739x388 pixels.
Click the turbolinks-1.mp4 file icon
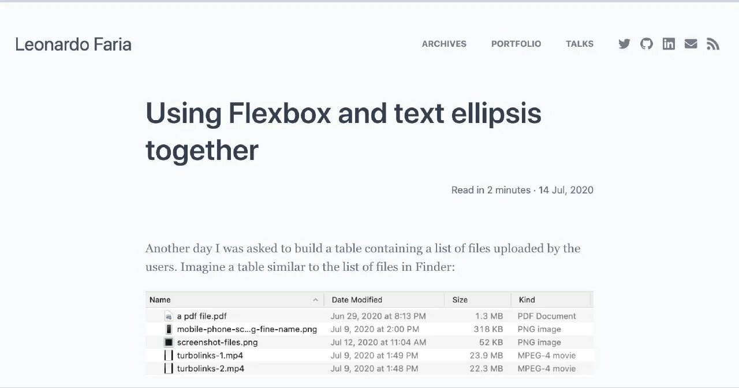[169, 356]
